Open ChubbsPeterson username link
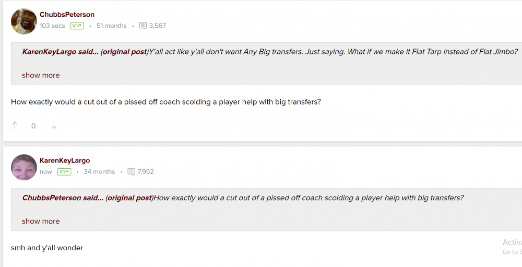 [x=67, y=15]
